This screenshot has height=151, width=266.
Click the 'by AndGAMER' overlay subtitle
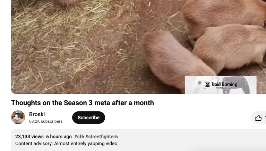(224, 88)
